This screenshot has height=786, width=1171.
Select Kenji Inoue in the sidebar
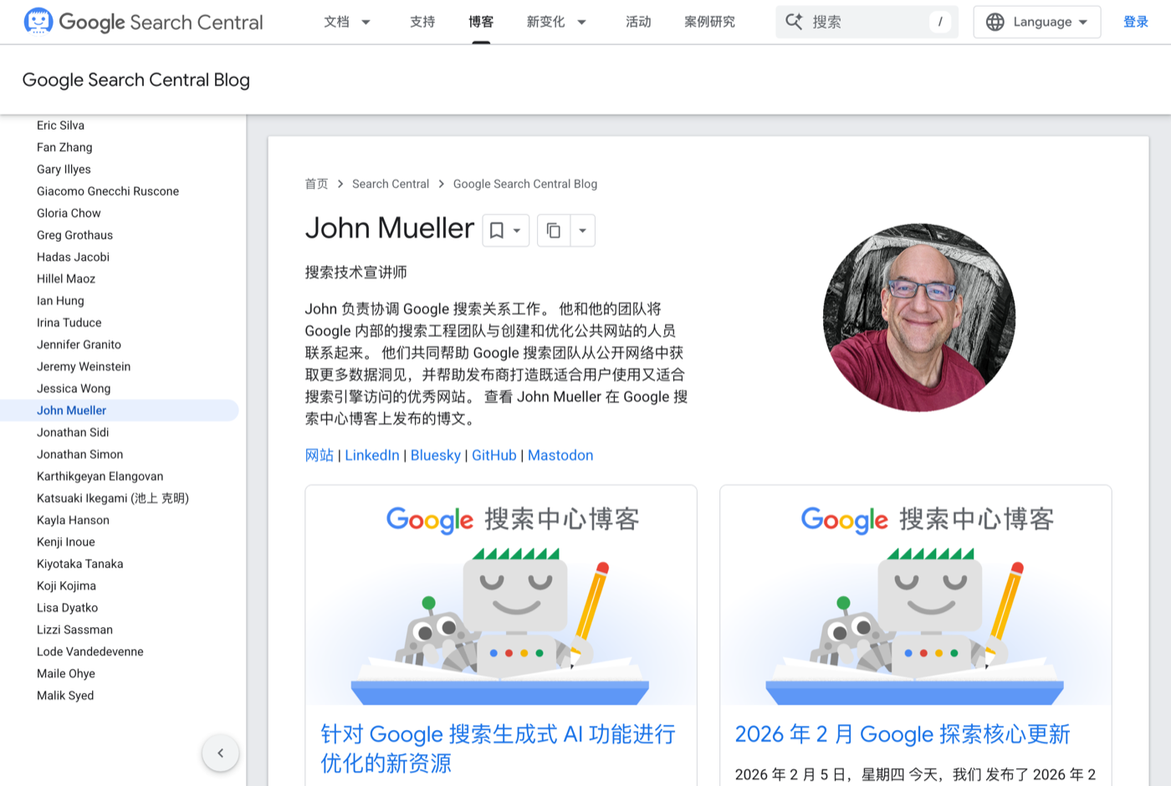click(66, 542)
